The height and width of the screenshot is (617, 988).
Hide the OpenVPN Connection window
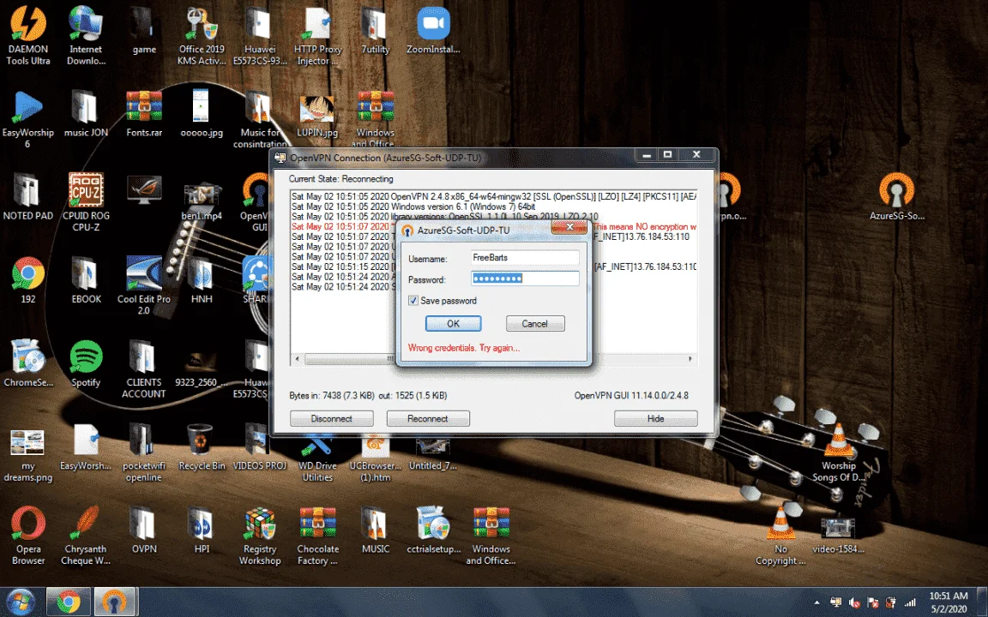click(x=655, y=419)
